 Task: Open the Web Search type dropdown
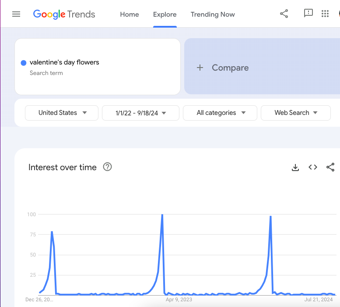pos(295,113)
